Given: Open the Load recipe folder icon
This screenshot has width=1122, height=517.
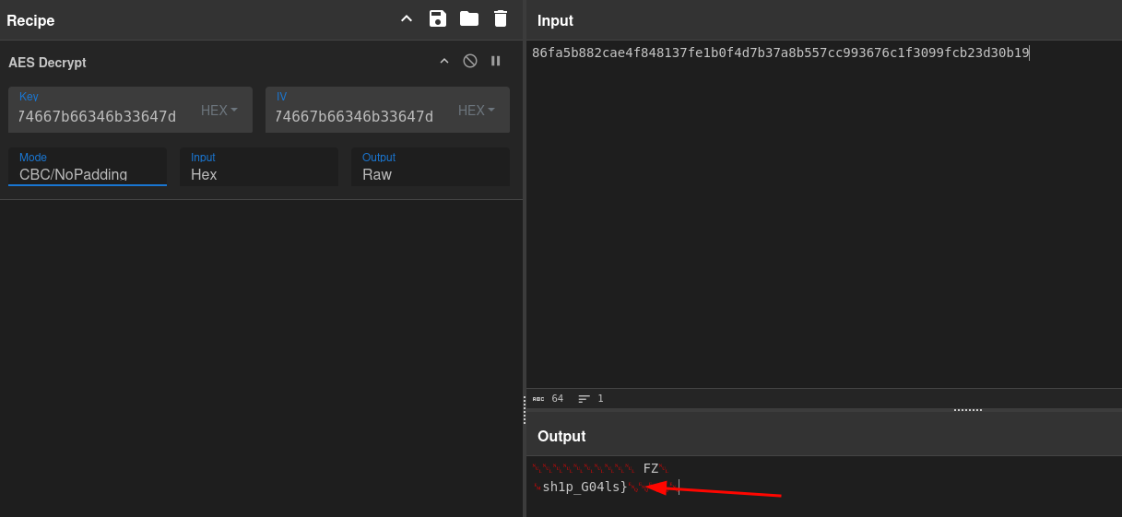Looking at the screenshot, I should (x=469, y=19).
